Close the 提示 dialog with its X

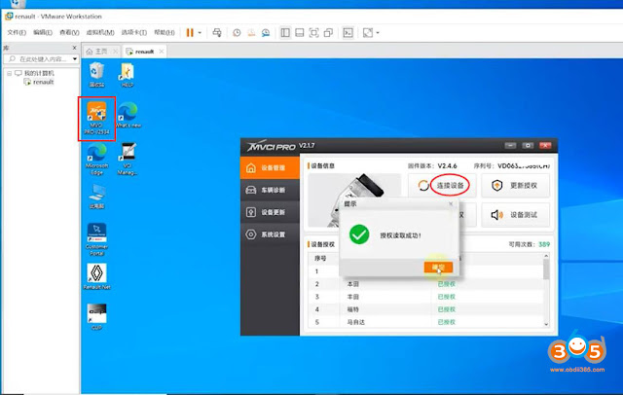point(451,203)
